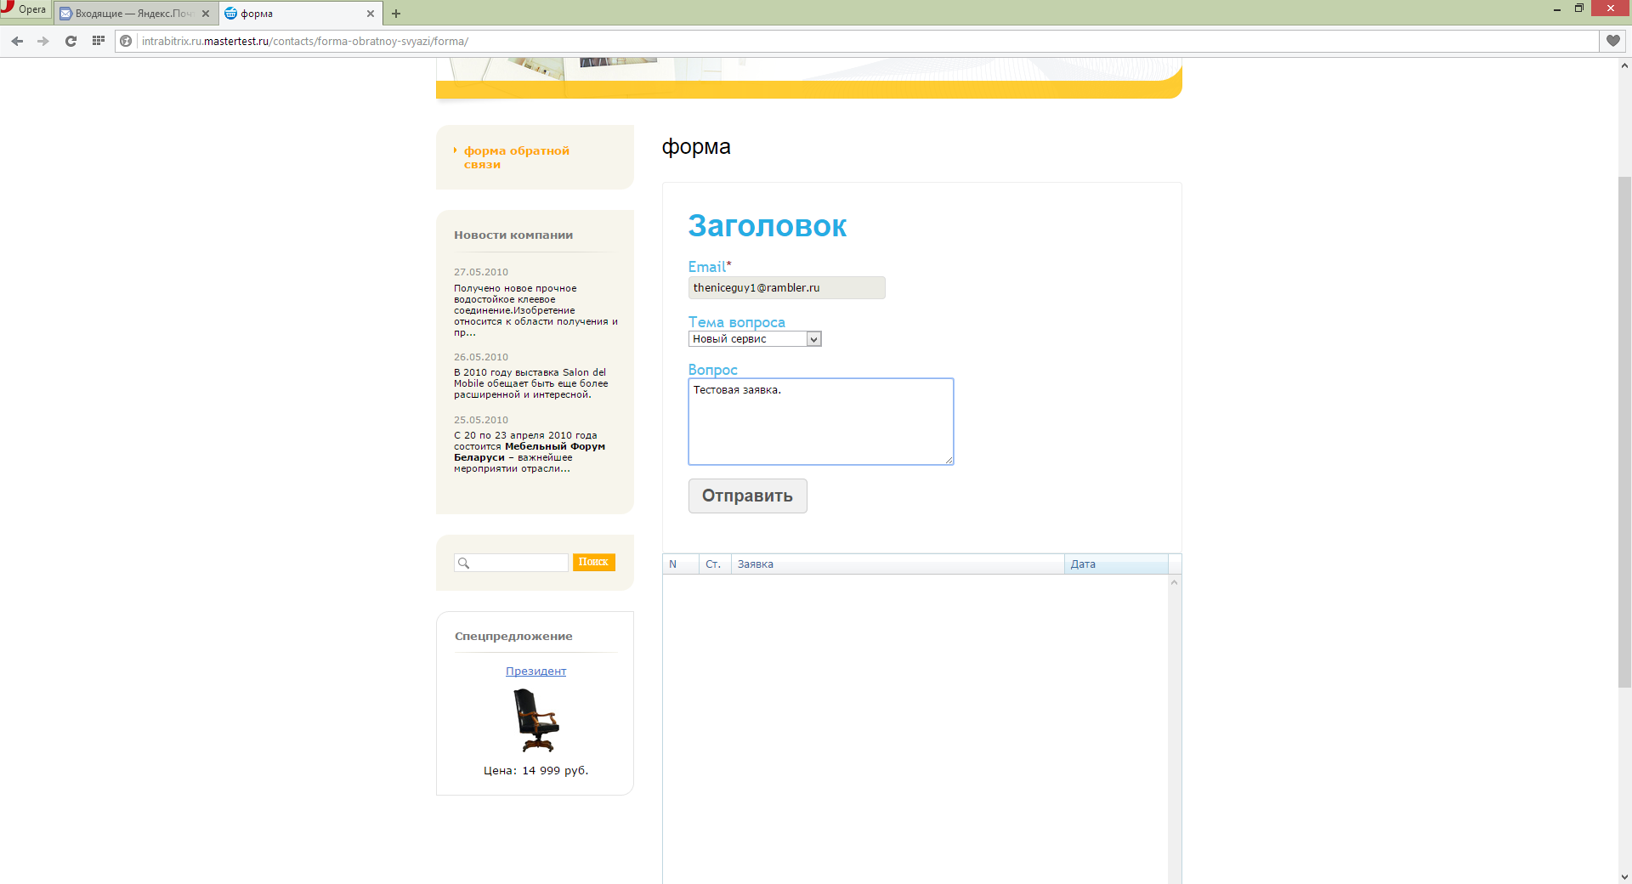Click the page vertical scrollbar thumb

pyautogui.click(x=1624, y=432)
